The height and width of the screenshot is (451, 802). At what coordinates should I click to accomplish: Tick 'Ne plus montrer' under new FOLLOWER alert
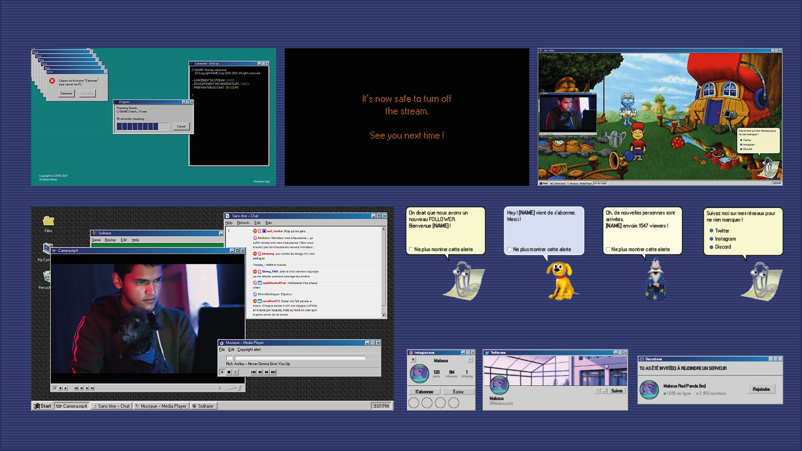(x=411, y=249)
